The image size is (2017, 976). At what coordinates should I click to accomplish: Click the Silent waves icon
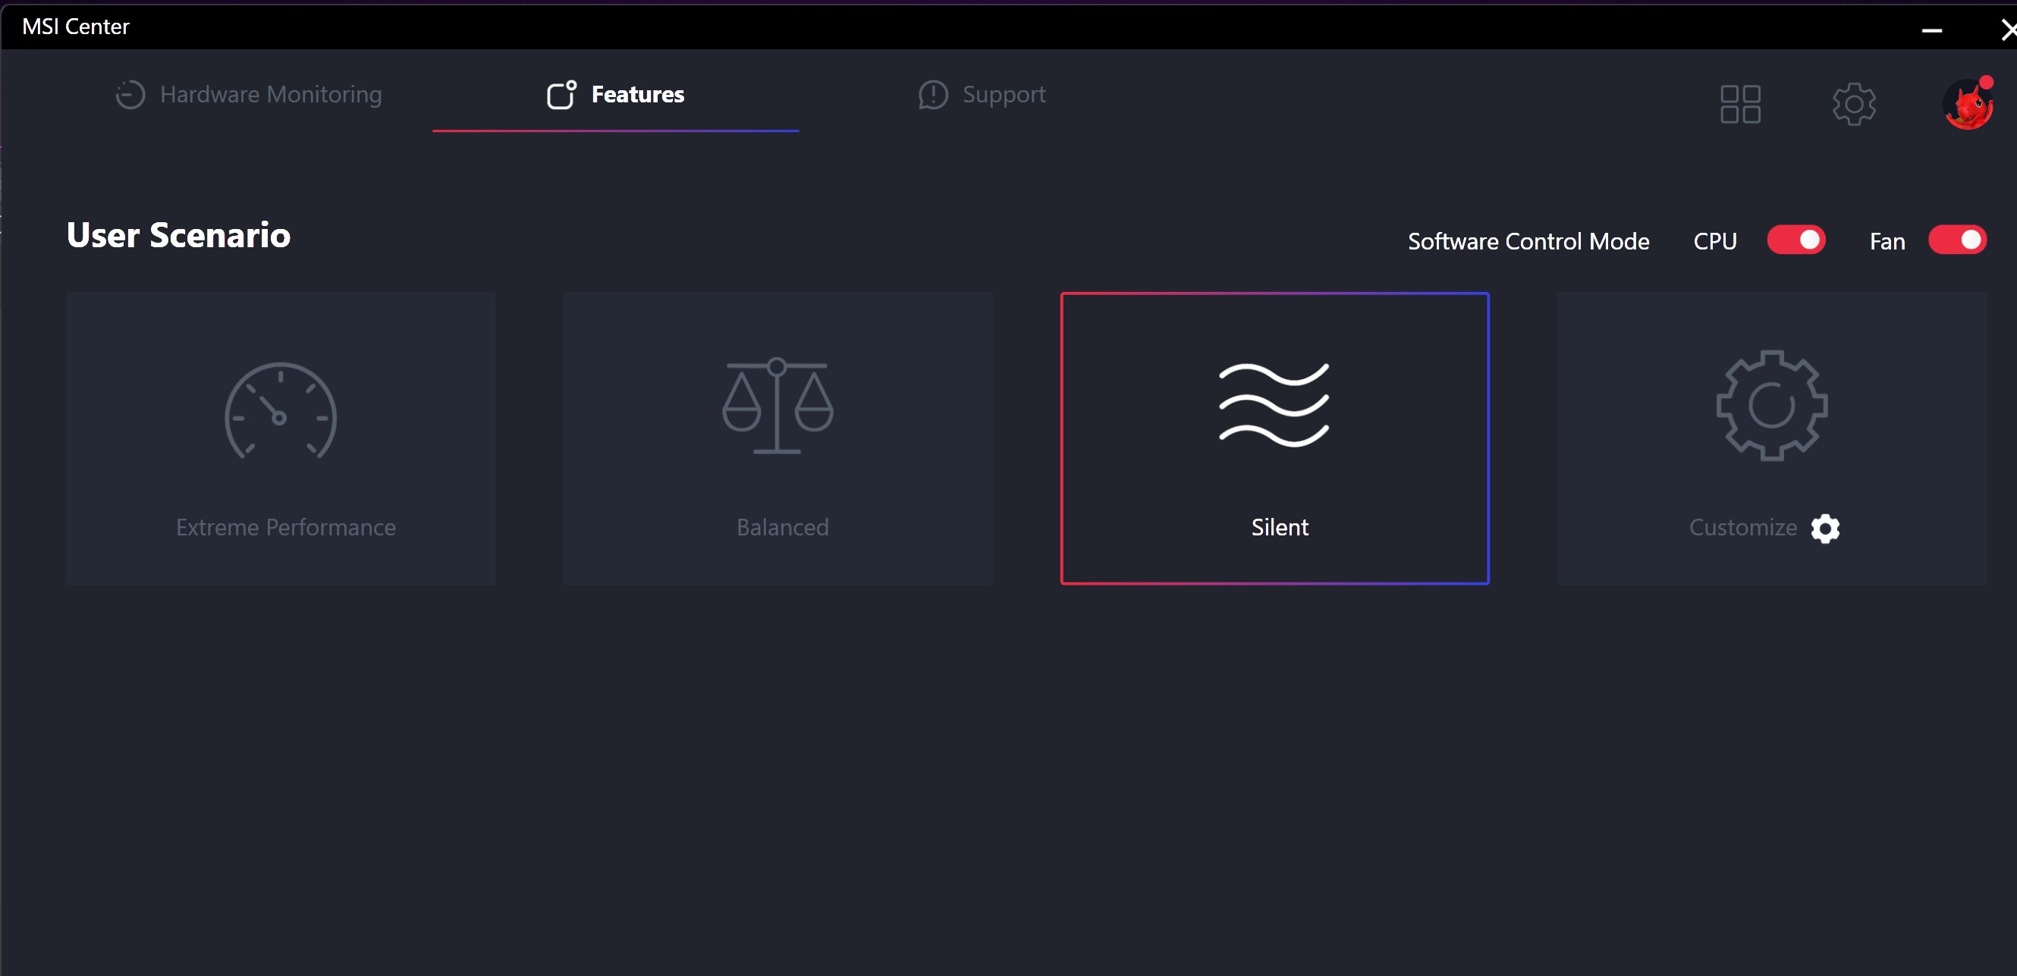1274,406
